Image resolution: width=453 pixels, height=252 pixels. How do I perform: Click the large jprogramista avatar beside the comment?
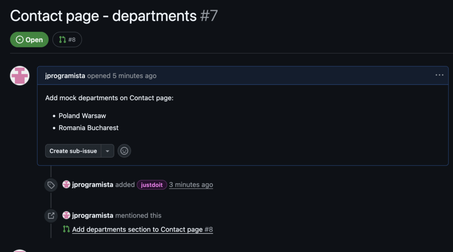pos(20,76)
